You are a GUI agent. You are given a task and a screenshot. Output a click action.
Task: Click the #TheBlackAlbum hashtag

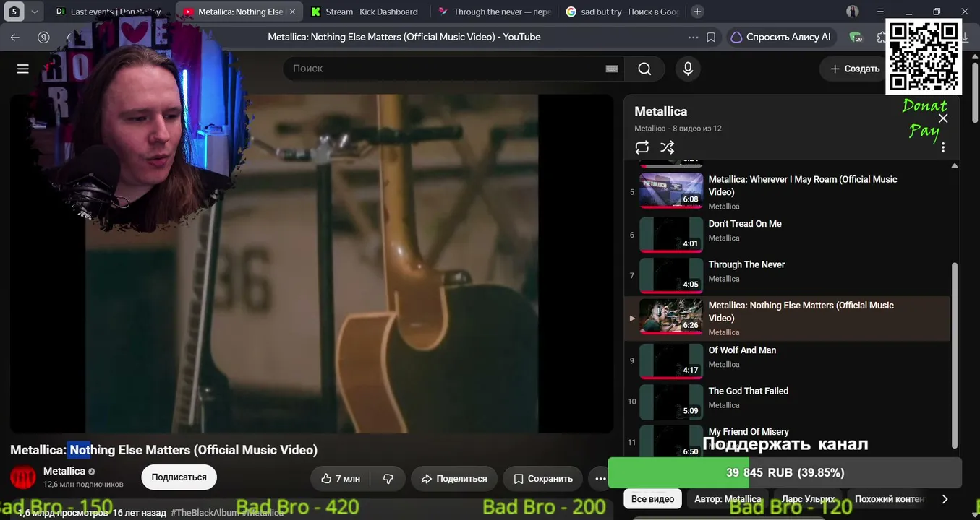point(204,513)
